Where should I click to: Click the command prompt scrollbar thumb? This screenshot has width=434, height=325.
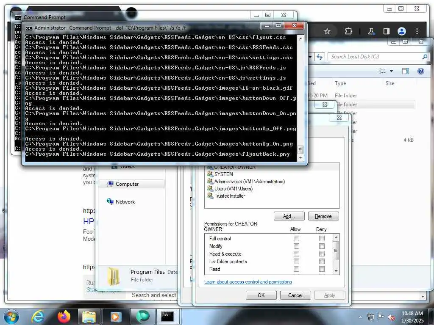point(300,150)
